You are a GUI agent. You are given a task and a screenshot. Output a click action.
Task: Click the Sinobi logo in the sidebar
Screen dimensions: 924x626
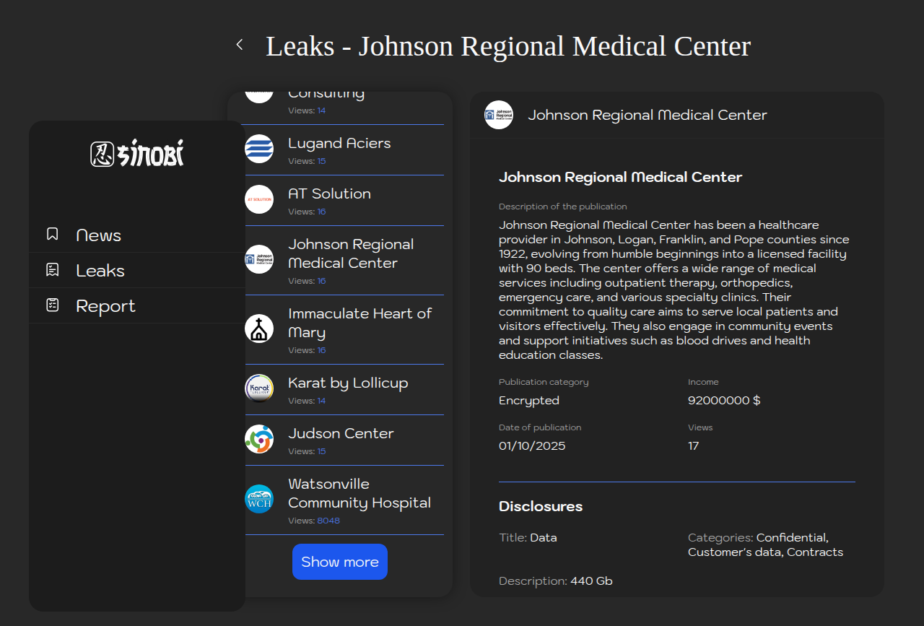[137, 154]
